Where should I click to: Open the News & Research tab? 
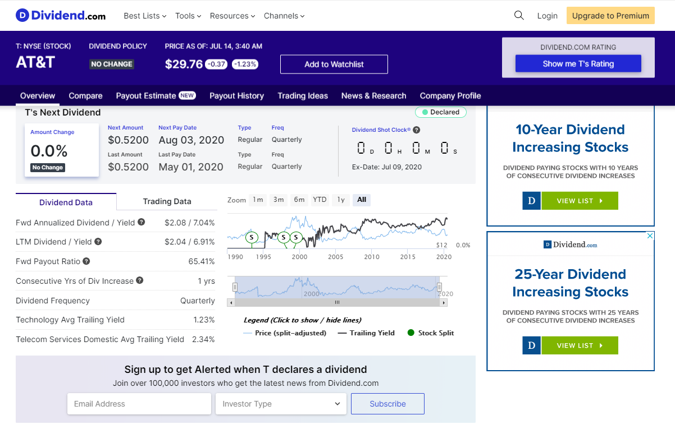click(x=373, y=95)
